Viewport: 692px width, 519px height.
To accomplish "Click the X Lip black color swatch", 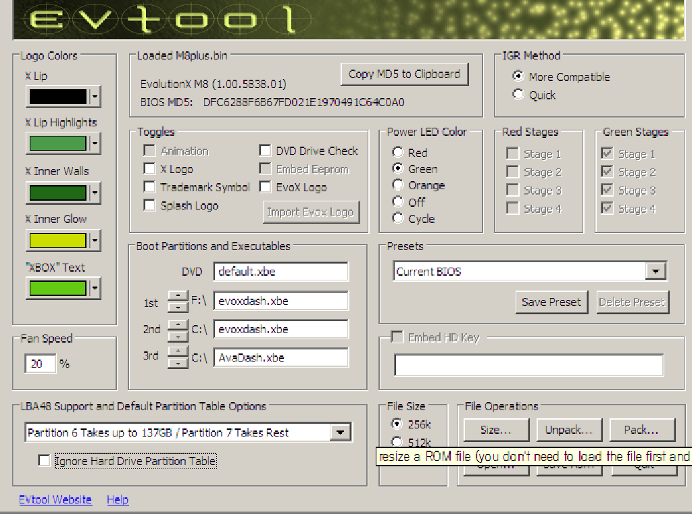I will (58, 97).
